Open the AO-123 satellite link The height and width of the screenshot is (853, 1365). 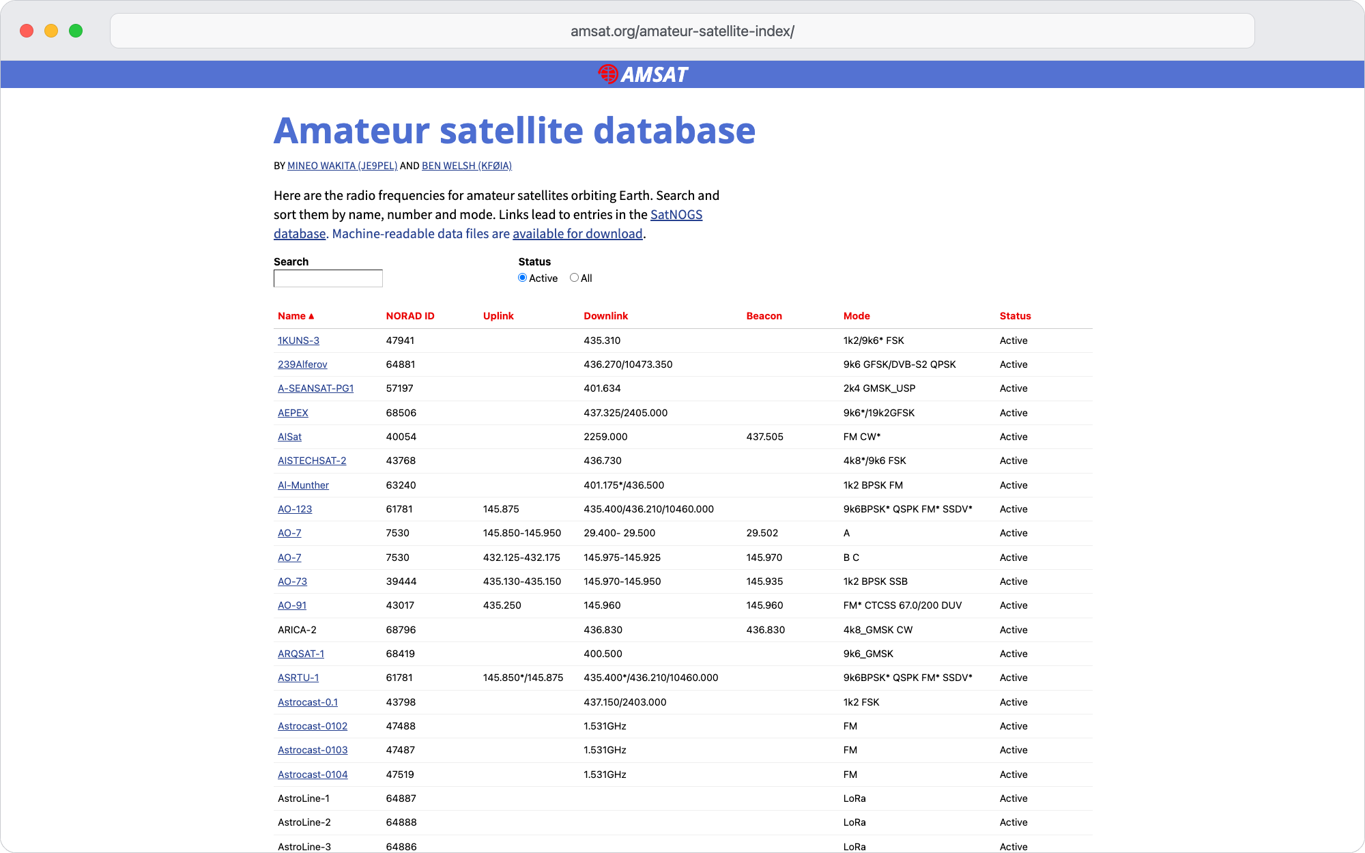pyautogui.click(x=295, y=509)
